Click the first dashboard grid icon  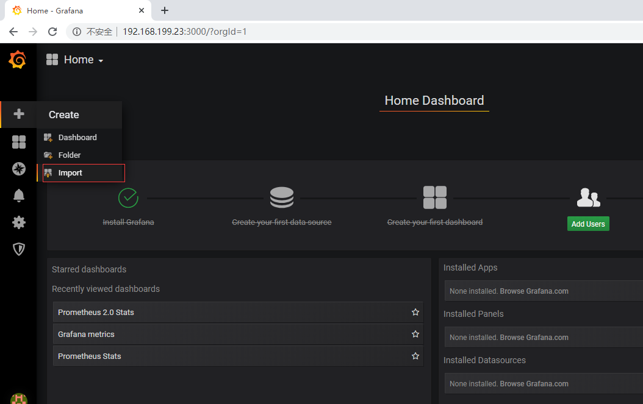coord(435,197)
